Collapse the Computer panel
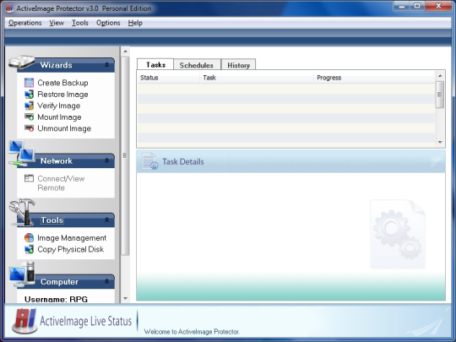Viewport: 456px width, 342px height. coord(106,281)
